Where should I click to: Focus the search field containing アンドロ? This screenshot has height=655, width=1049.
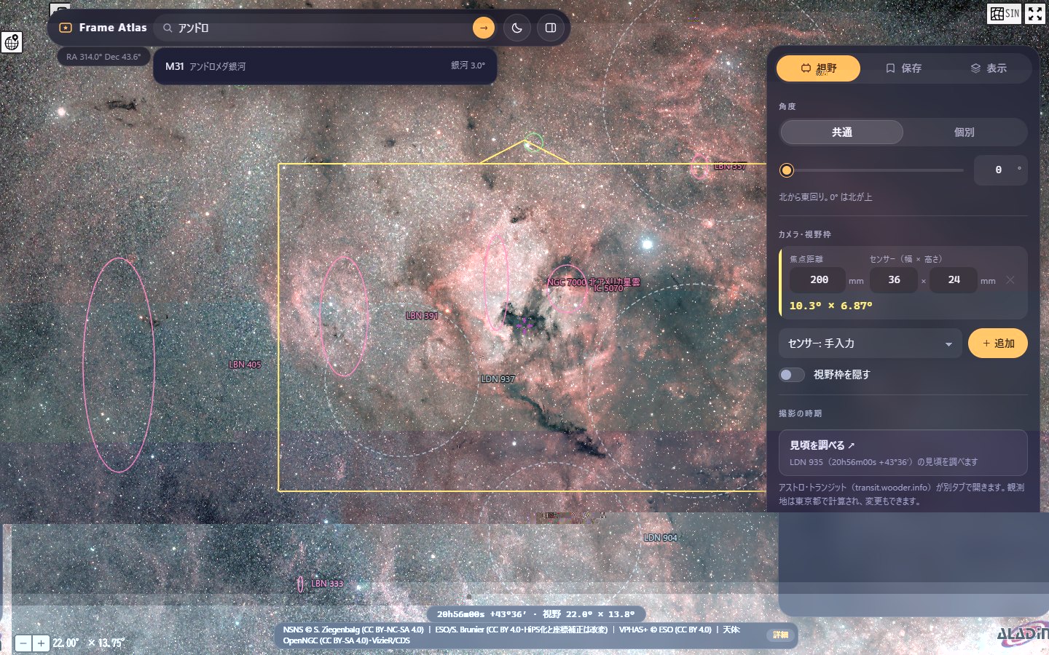[x=322, y=28]
